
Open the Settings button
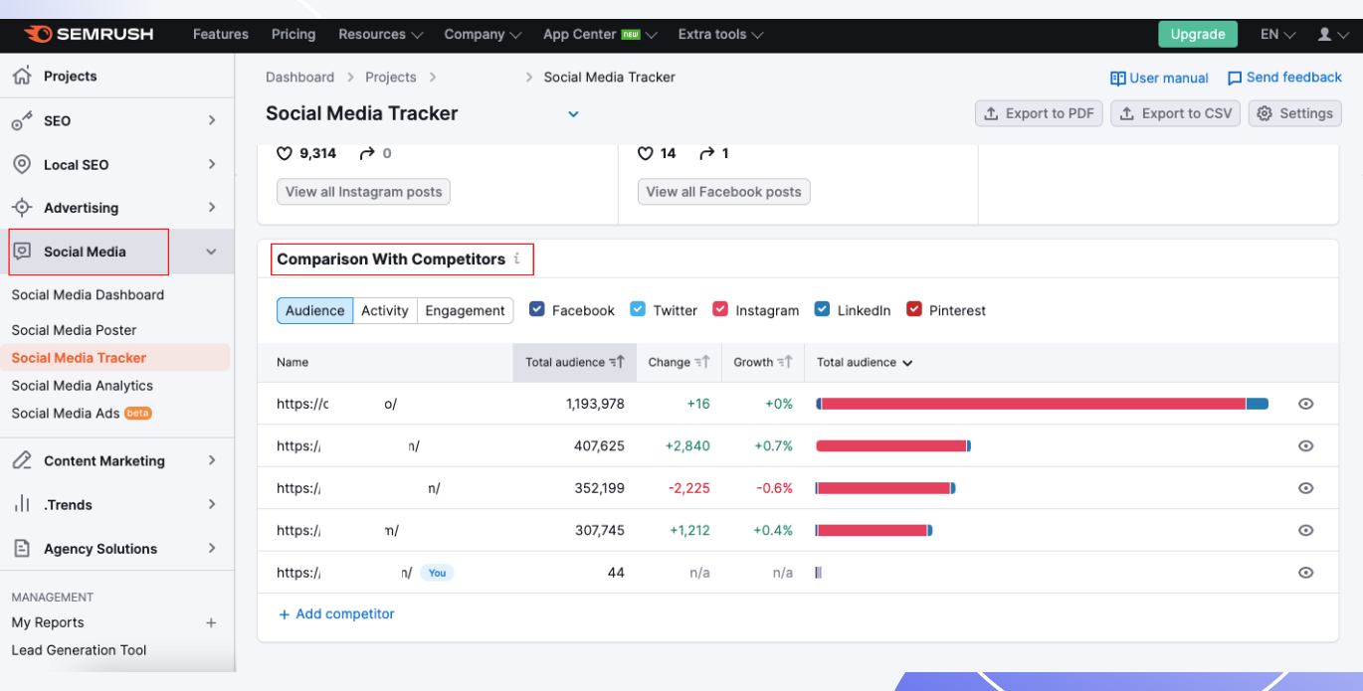(x=1295, y=113)
